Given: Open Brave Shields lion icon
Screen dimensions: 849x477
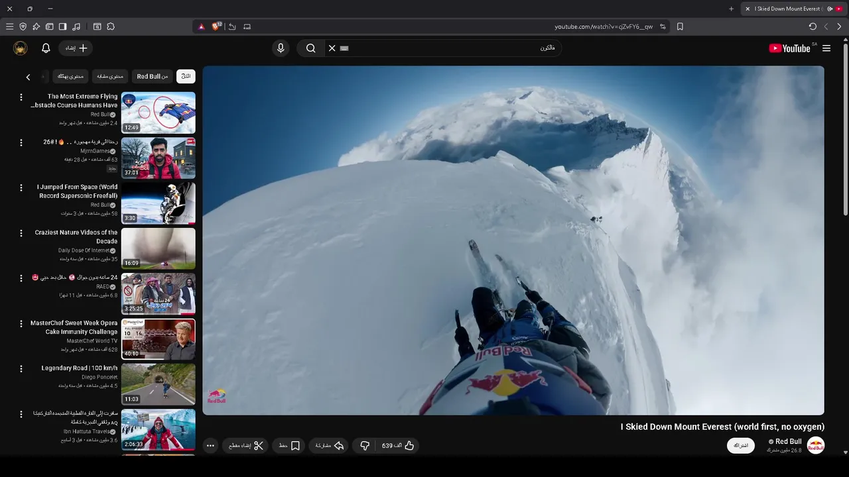Looking at the screenshot, I should pos(216,26).
